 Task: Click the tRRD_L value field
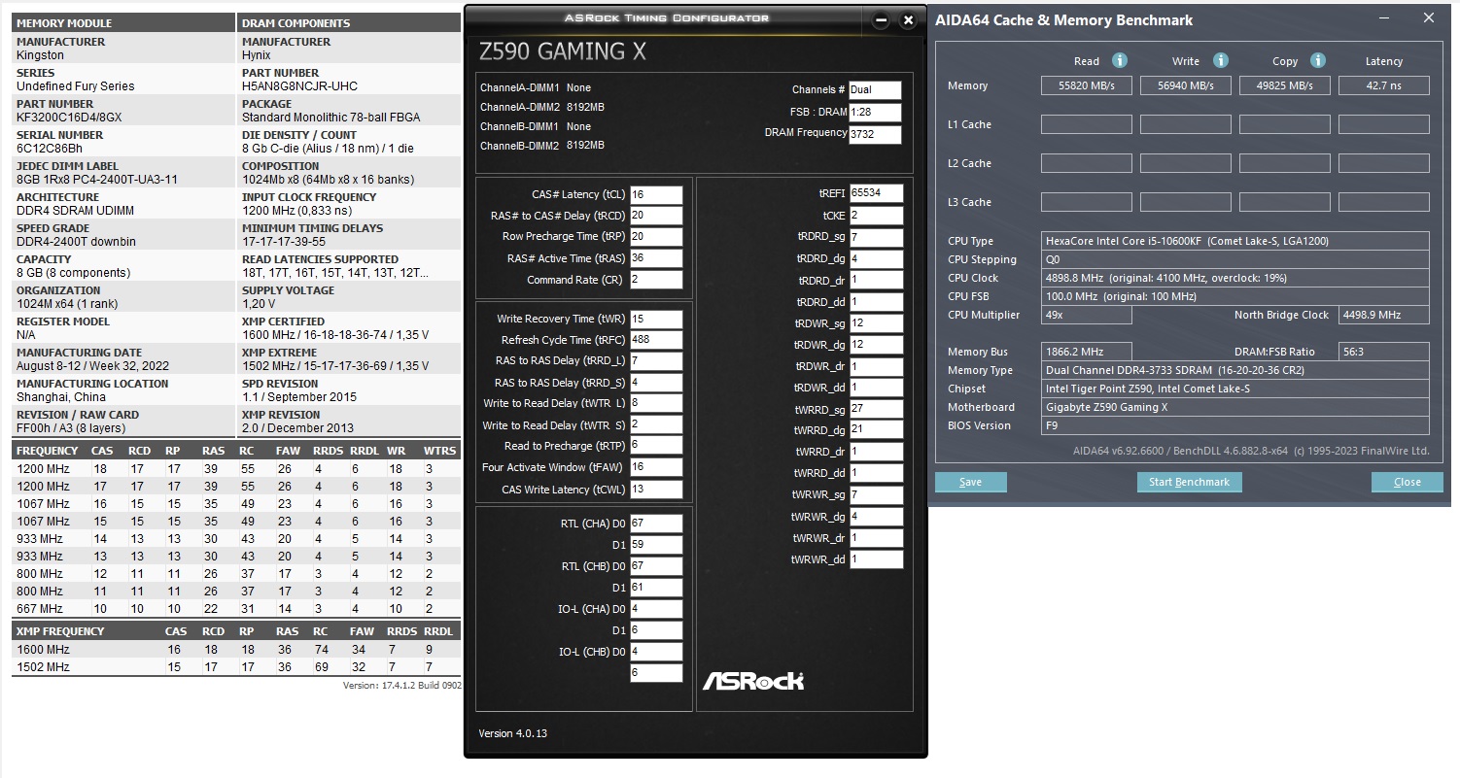coord(656,361)
